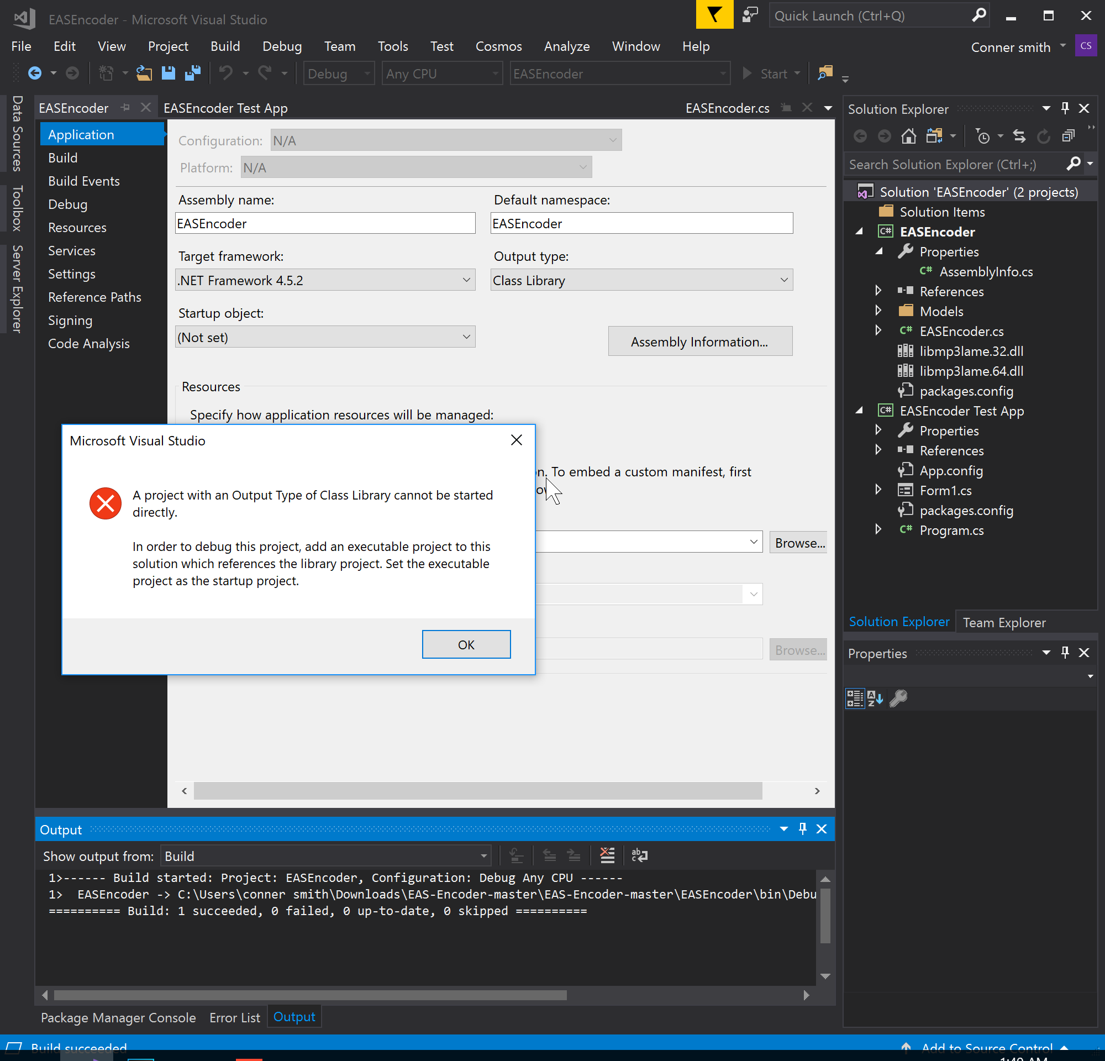Open the Analyze menu

coord(567,46)
